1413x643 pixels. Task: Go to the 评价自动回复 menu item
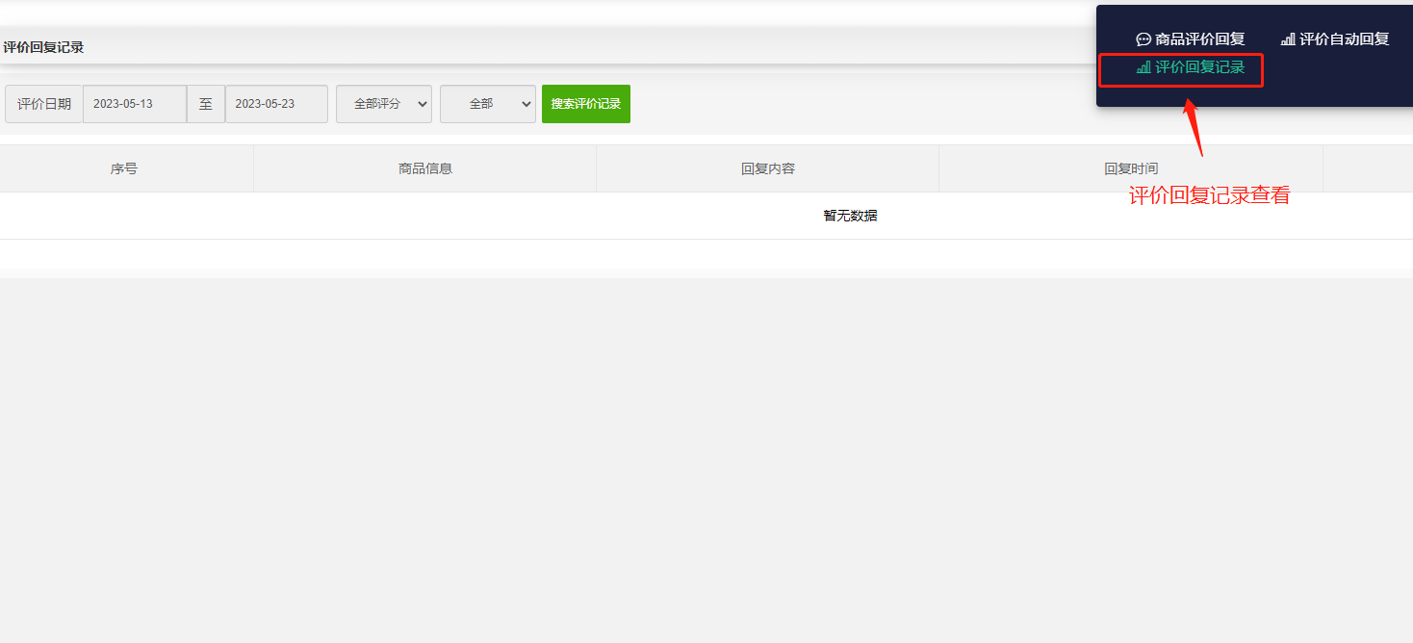(x=1344, y=39)
